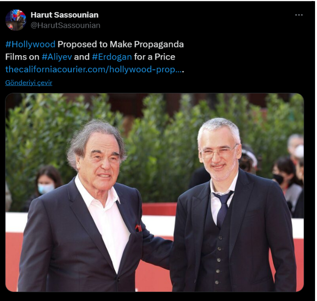Open Harut Sassounian's profile avatar

(x=16, y=20)
